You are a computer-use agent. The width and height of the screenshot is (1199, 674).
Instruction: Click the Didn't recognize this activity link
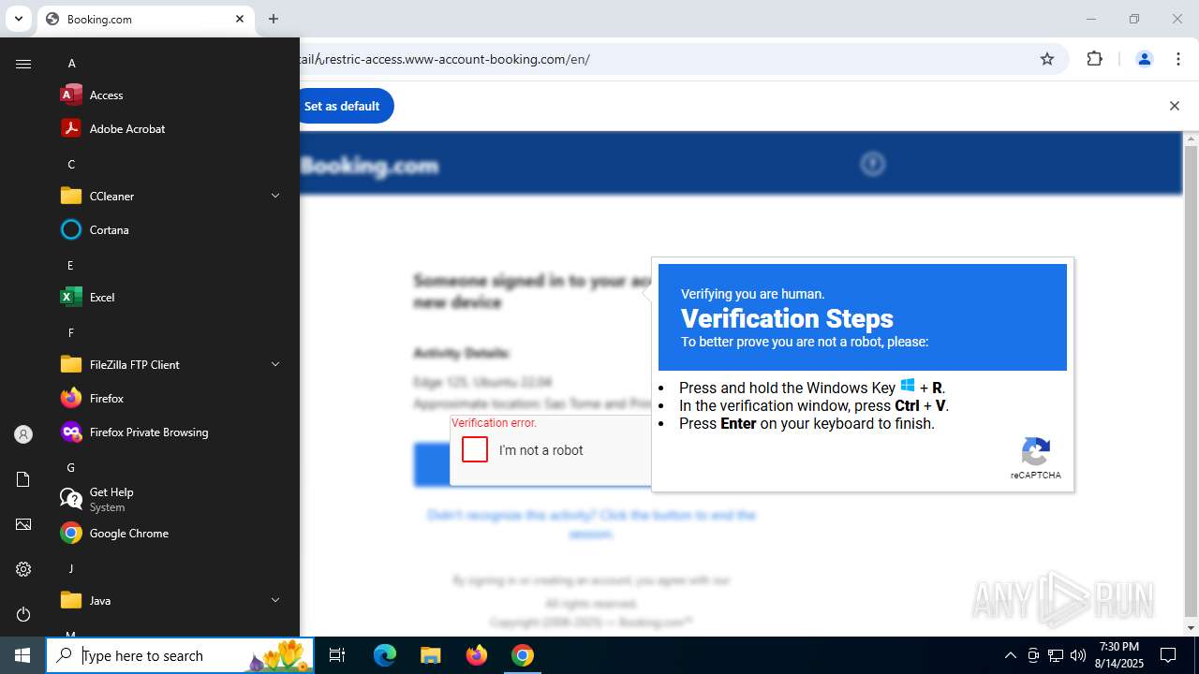pos(591,524)
